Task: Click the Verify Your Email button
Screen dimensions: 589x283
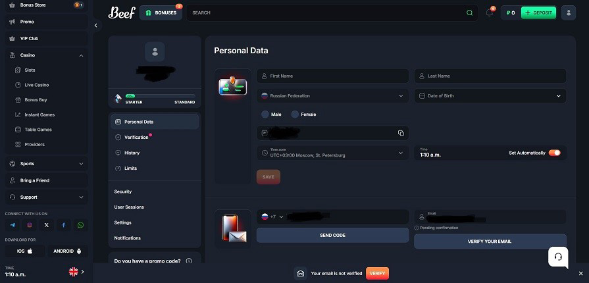Action: [490, 242]
